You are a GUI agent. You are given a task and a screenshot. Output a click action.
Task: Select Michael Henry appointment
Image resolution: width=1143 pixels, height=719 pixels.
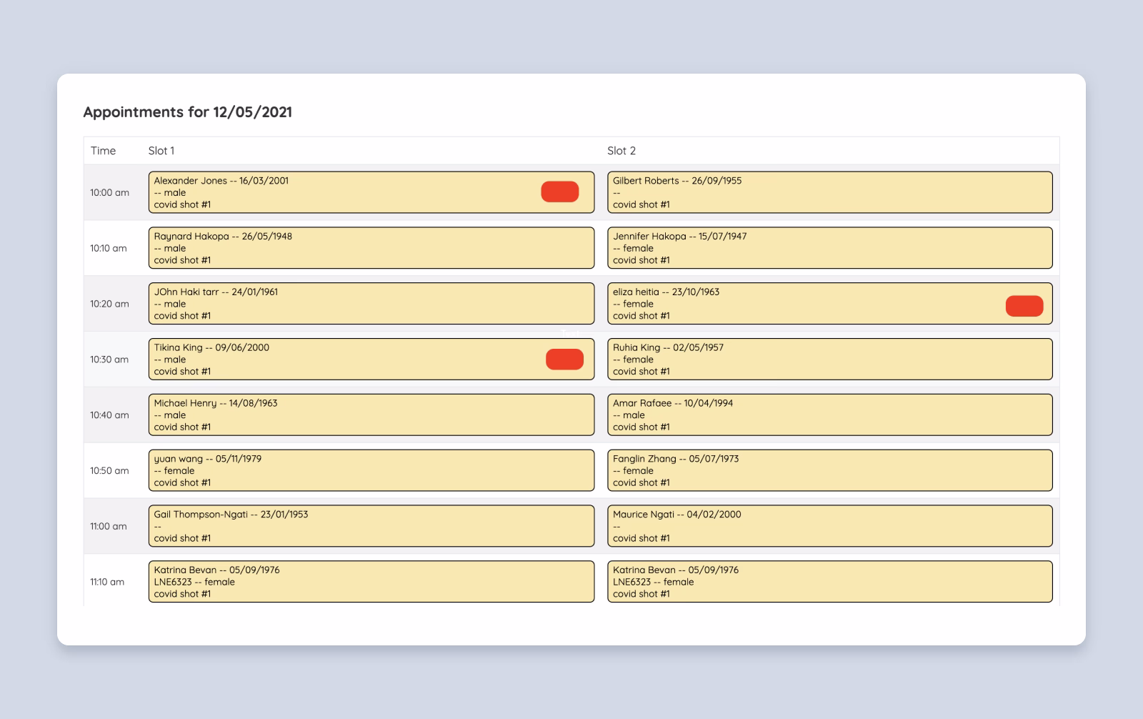[x=371, y=415]
